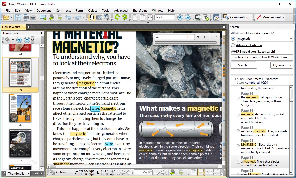Screen dimensions: 296x178
Task: Open the SharePoint menu
Action: 140,11
